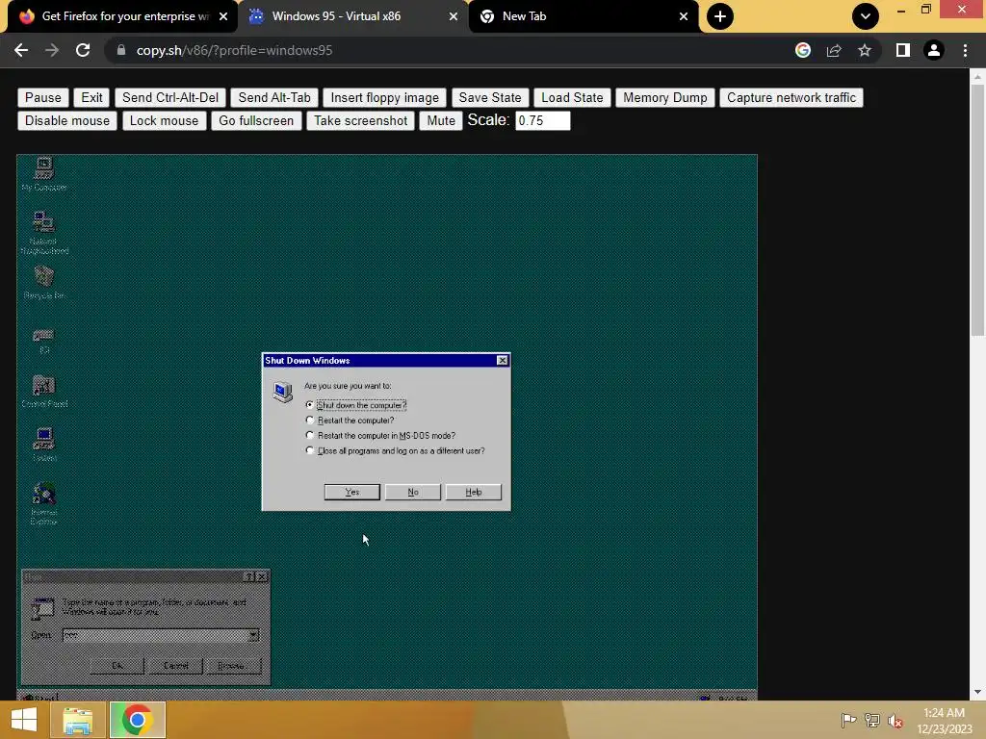Click Help in Shut Down dialog
The height and width of the screenshot is (739, 986).
(x=474, y=492)
